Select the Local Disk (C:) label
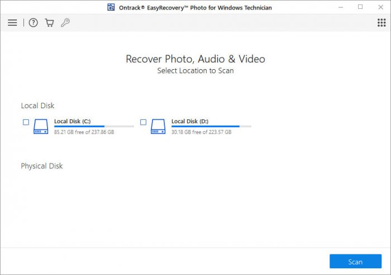The width and height of the screenshot is (391, 275). (x=72, y=121)
